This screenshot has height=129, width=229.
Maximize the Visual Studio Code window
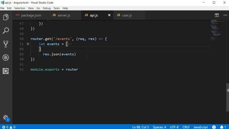coord(214,3)
